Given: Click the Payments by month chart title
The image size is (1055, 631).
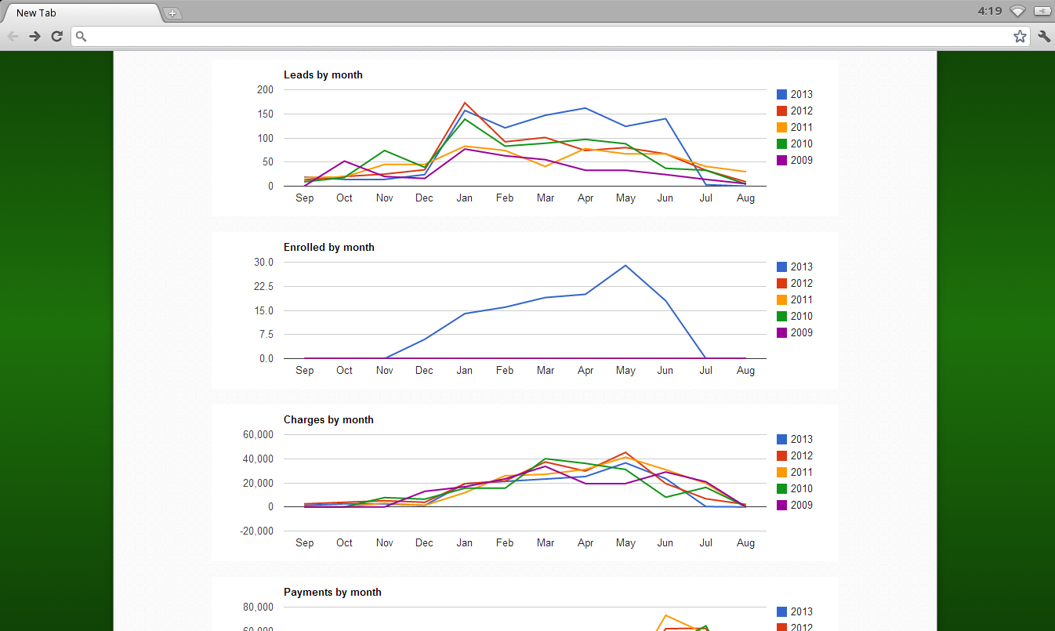Looking at the screenshot, I should point(332,593).
